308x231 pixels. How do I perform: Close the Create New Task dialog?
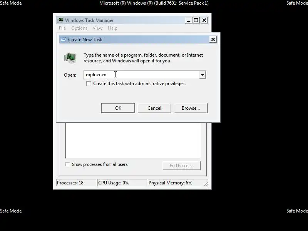point(213,40)
